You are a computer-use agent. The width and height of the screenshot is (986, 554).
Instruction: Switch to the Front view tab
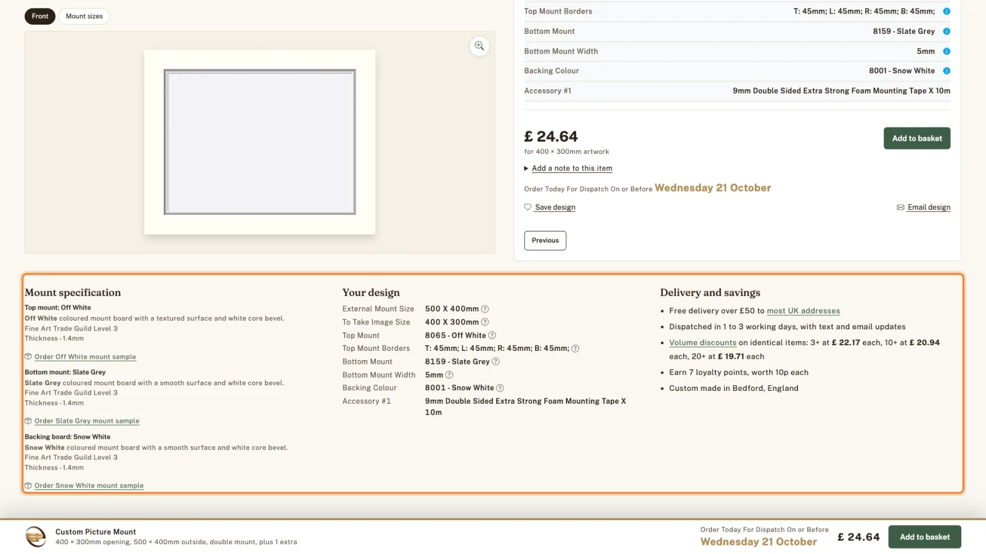(x=40, y=16)
